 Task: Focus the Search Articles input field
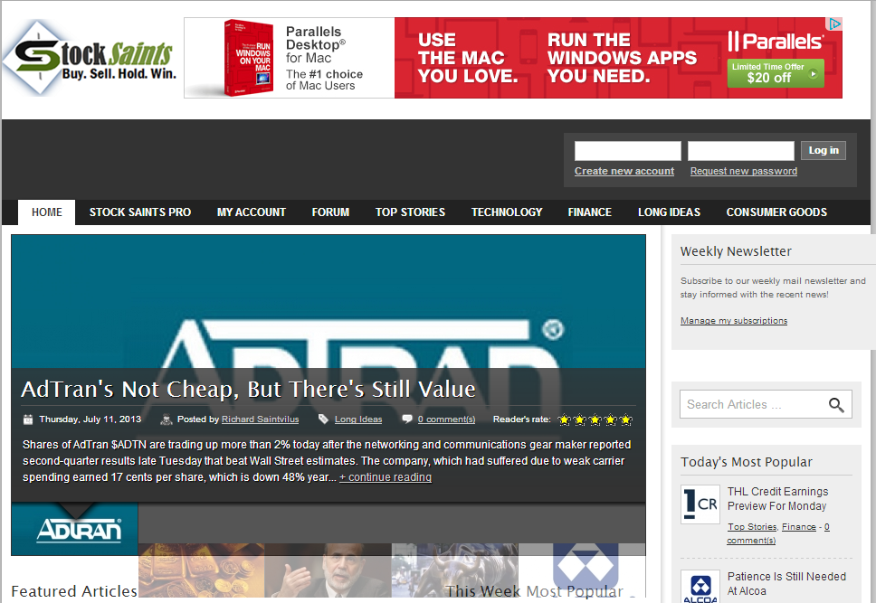point(751,405)
